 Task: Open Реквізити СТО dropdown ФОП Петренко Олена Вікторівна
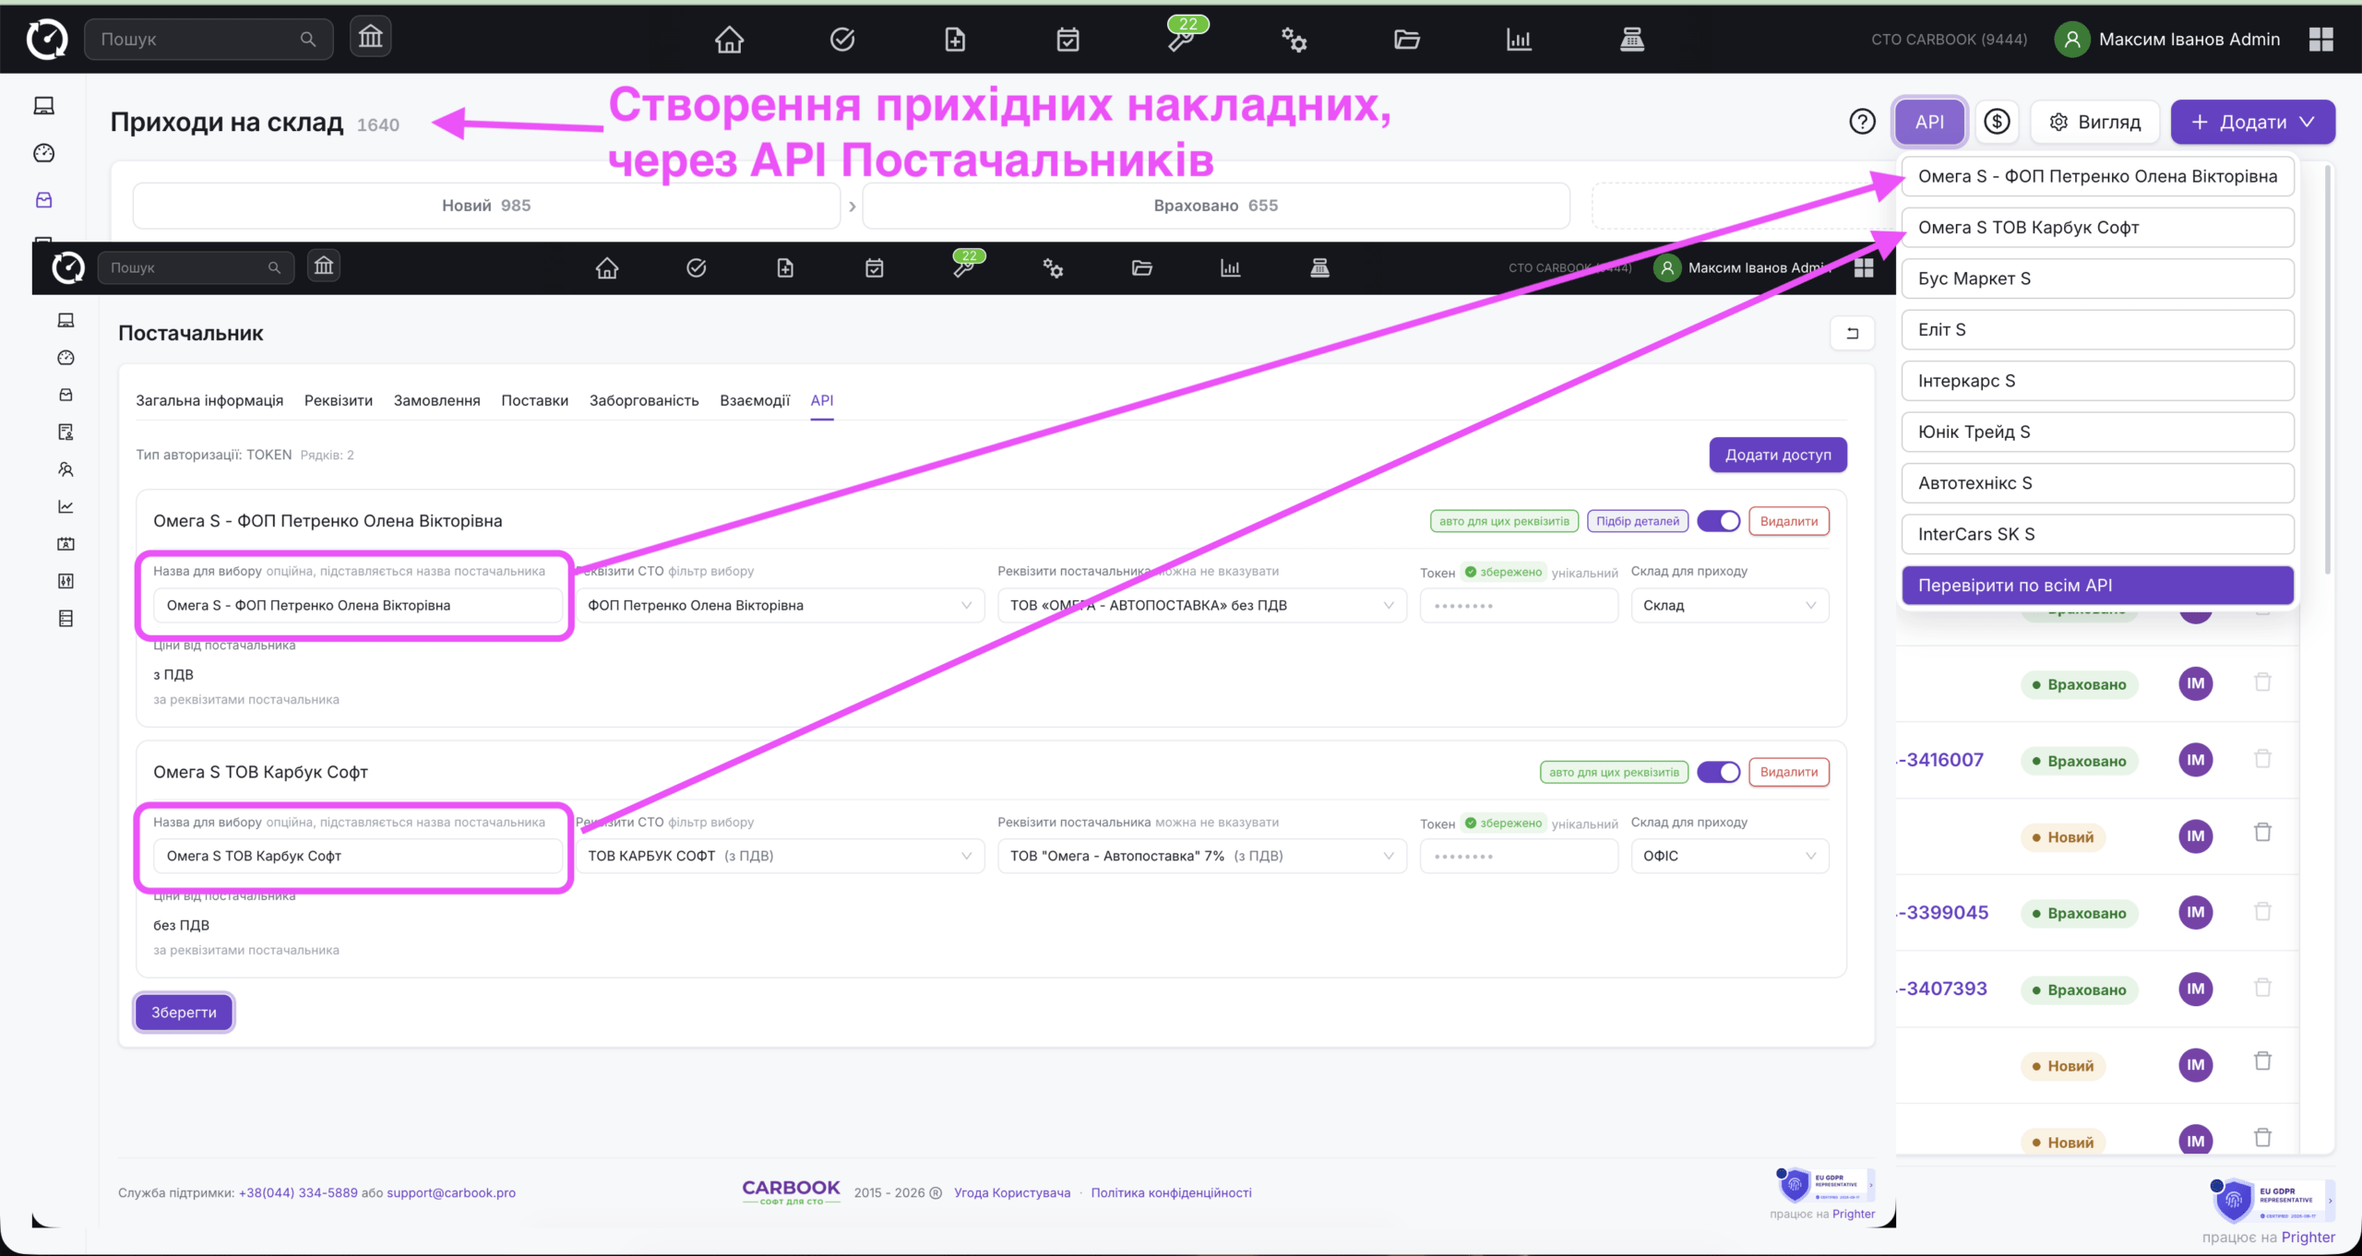pyautogui.click(x=780, y=605)
